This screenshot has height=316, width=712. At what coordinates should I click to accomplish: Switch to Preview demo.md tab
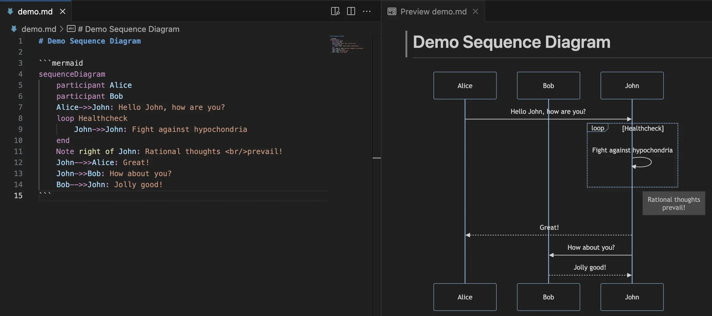(433, 11)
